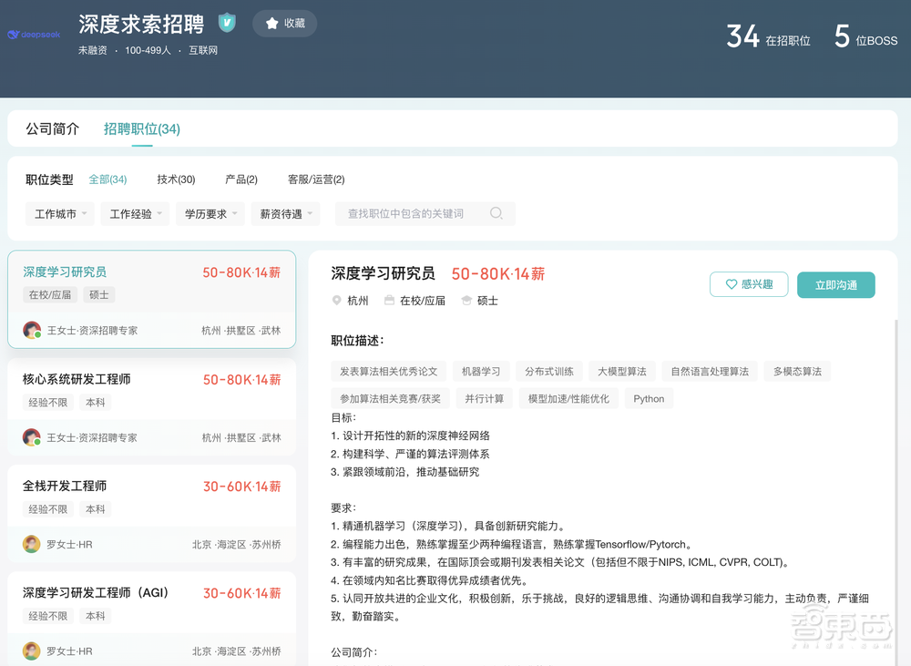The image size is (911, 666).
Task: Select the 技术(30) position filter
Action: tap(175, 179)
